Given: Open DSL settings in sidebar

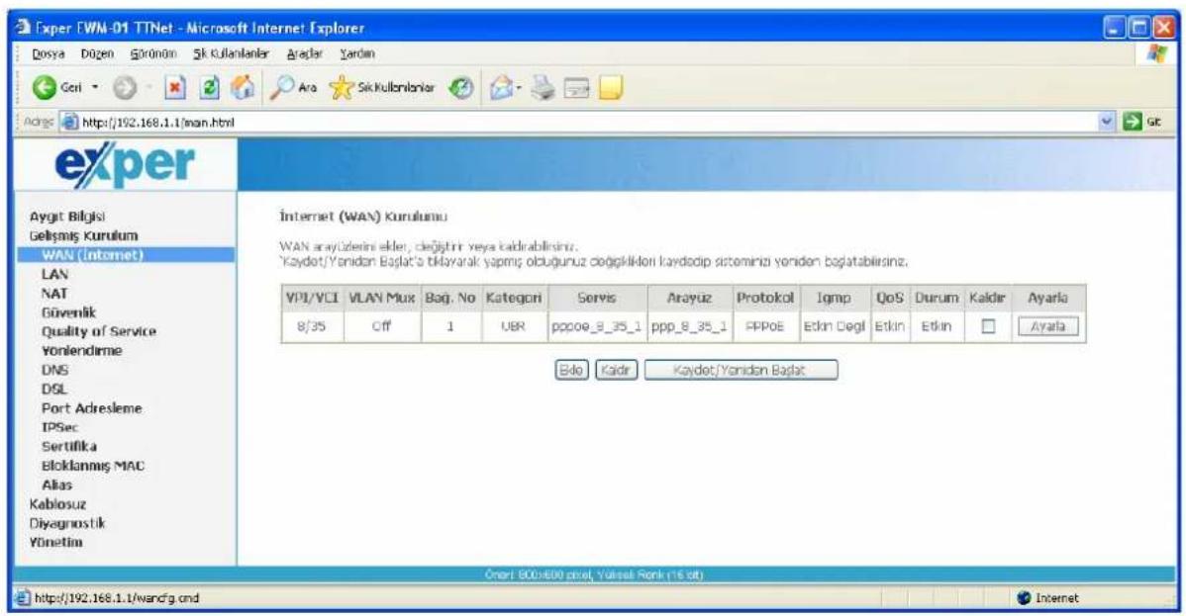Looking at the screenshot, I should [53, 390].
